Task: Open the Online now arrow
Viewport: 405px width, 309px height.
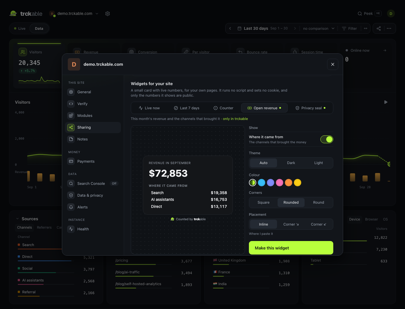Action: point(385,50)
